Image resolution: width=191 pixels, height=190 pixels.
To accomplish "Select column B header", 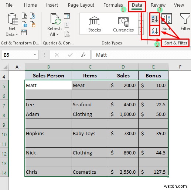I will (48, 67).
